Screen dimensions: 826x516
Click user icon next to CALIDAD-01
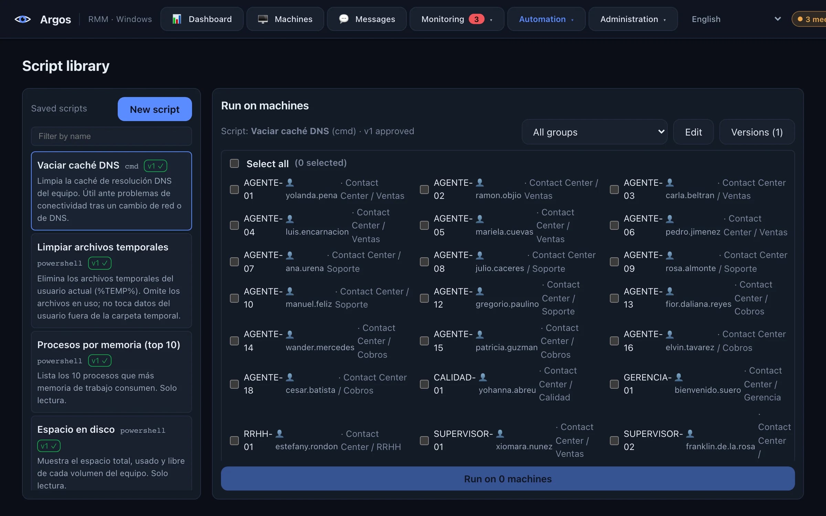point(483,377)
